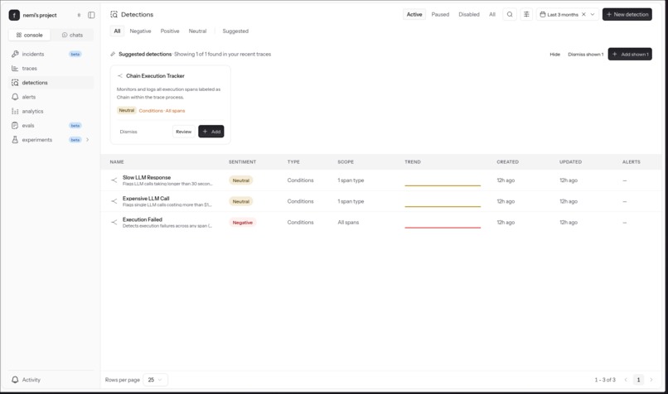Click the Neutral badge on suggestion card
This screenshot has width=668, height=394.
(127, 110)
